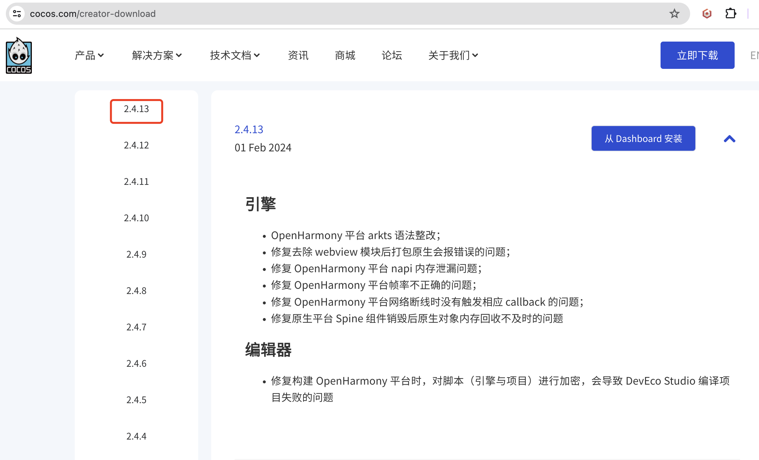
Task: Expand the 产品 dropdown menu
Action: (x=89, y=56)
